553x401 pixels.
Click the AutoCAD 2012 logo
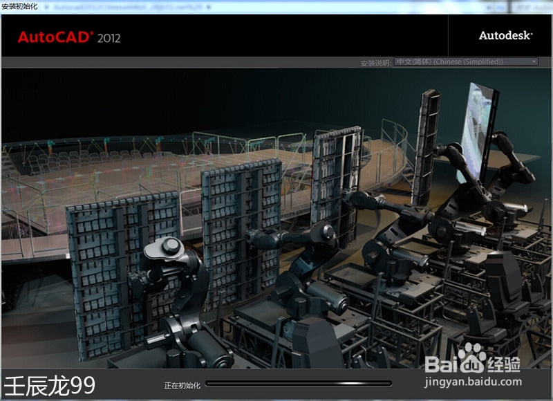tap(69, 37)
